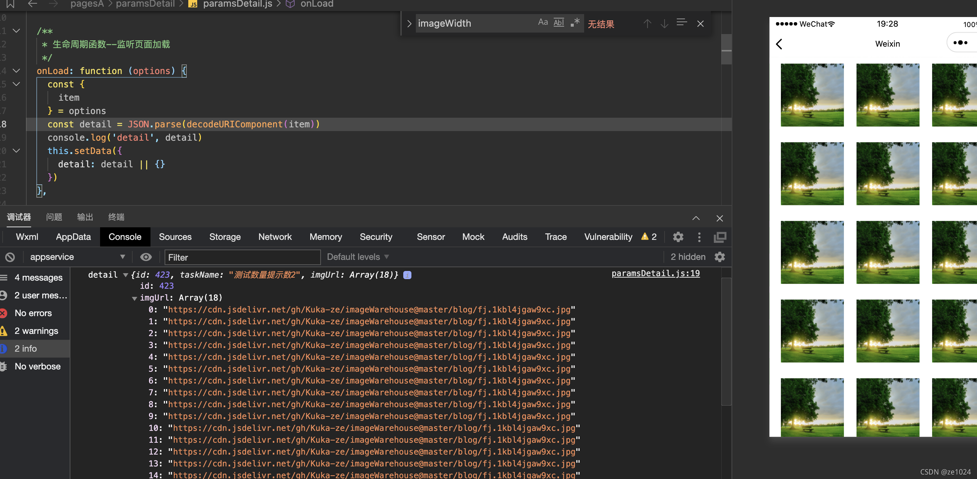Screen dimensions: 977x479
Task: Switch to AppData tab
Action: coord(73,237)
